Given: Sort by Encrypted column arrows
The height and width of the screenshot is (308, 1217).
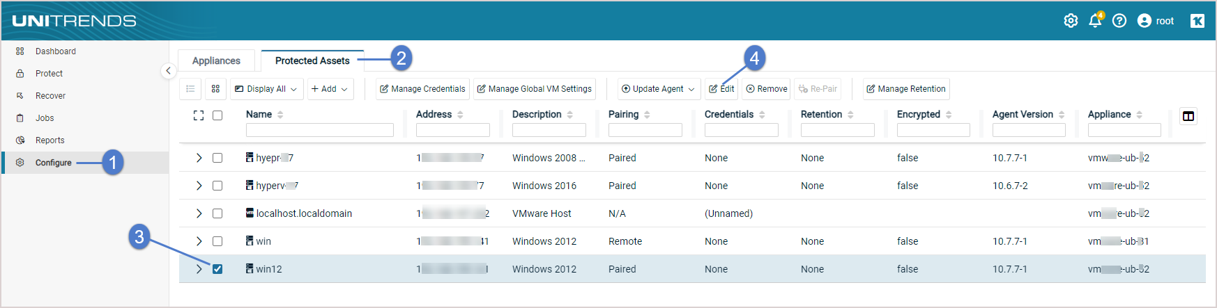Looking at the screenshot, I should point(949,115).
